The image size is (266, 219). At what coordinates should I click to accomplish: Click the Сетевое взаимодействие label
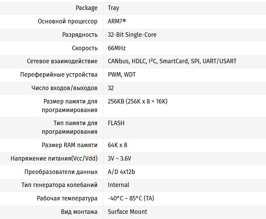pos(62,61)
